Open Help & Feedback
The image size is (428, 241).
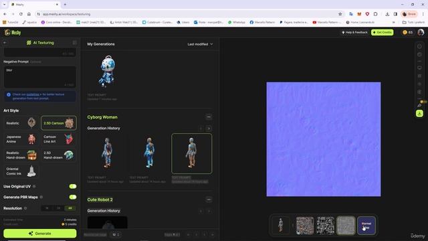[x=354, y=32]
